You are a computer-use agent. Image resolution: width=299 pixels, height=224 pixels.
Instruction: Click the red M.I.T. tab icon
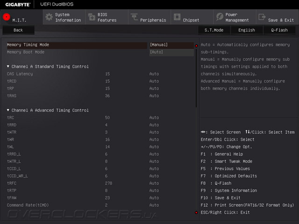point(7,17)
